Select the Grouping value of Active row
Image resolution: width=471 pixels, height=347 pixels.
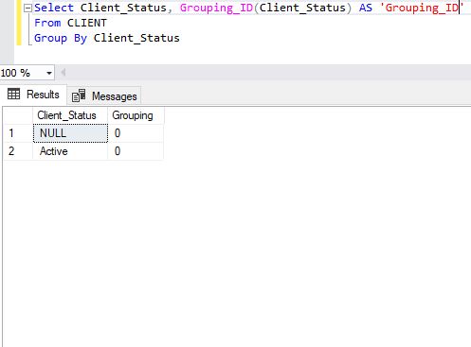pyautogui.click(x=136, y=151)
